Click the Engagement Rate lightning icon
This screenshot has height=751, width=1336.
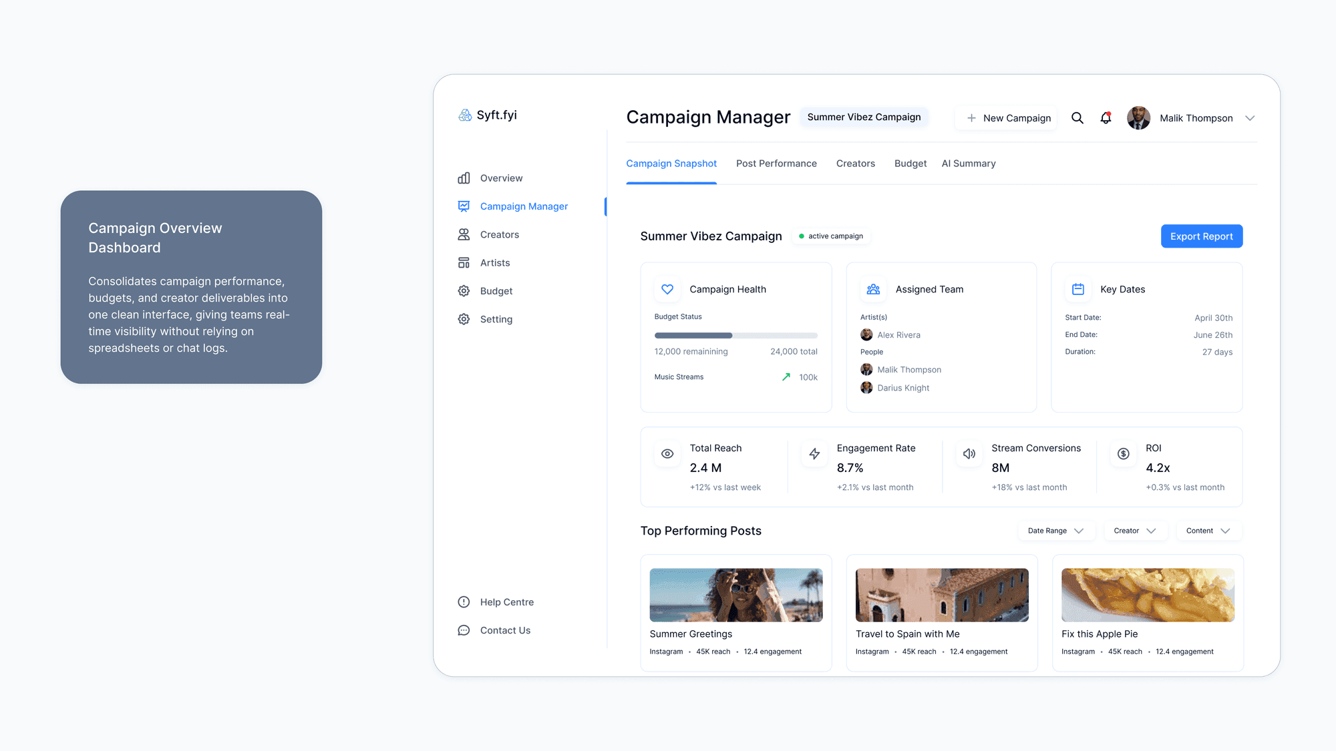tap(814, 454)
